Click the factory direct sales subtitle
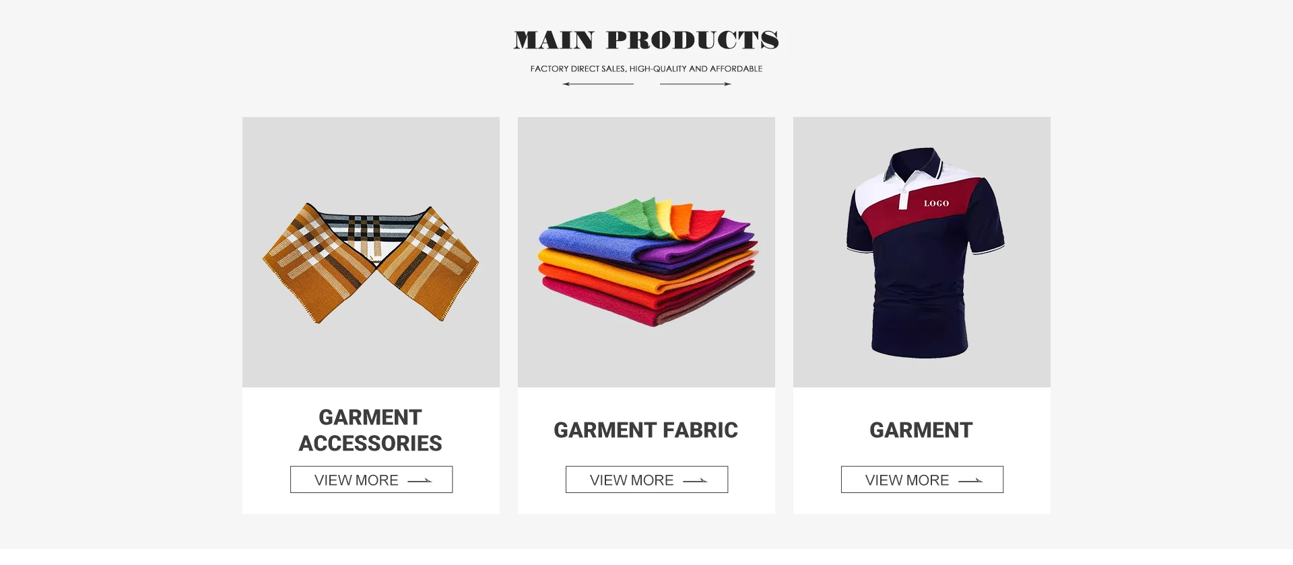This screenshot has height=565, width=1293. click(646, 69)
